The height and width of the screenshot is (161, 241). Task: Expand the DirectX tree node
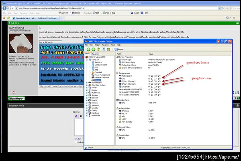point(87,100)
